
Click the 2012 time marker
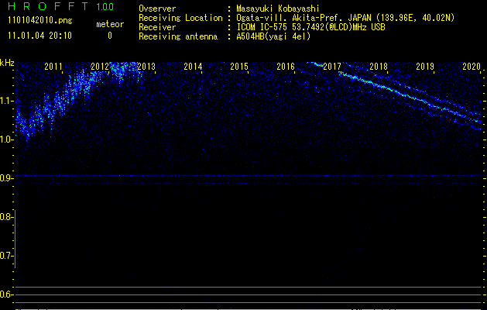click(100, 66)
